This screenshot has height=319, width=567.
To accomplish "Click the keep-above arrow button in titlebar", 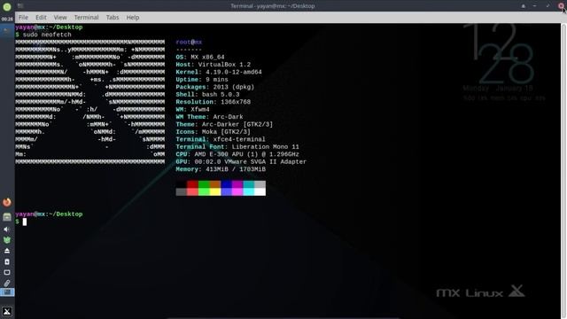I will [524, 6].
